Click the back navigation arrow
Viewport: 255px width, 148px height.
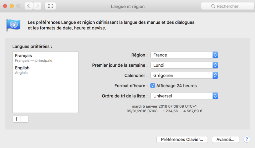(28, 6)
